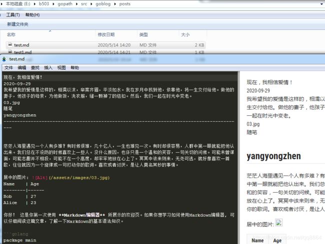
Task: Sort files by the 类型 column header
Action: click(143, 34)
